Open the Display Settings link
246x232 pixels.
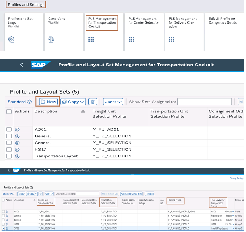pos(236,178)
